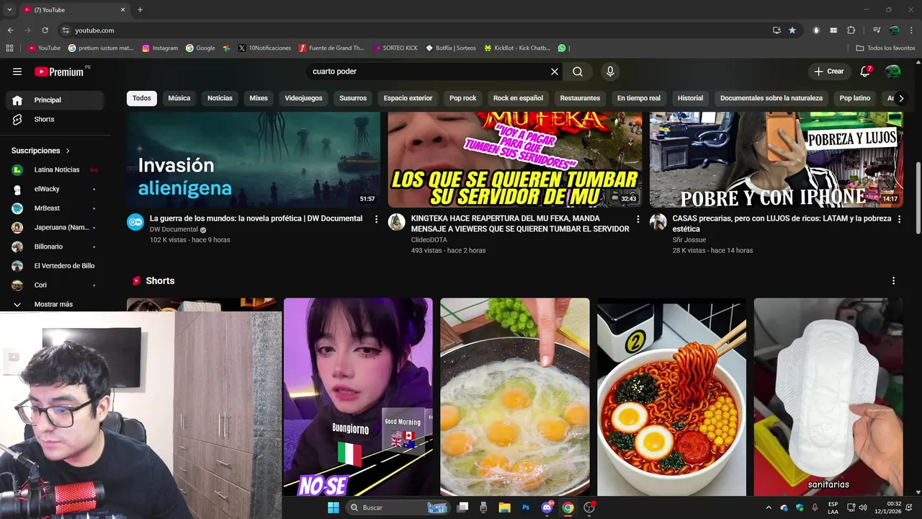Show hidden system tray icons
This screenshot has height=519, width=922.
coord(768,507)
